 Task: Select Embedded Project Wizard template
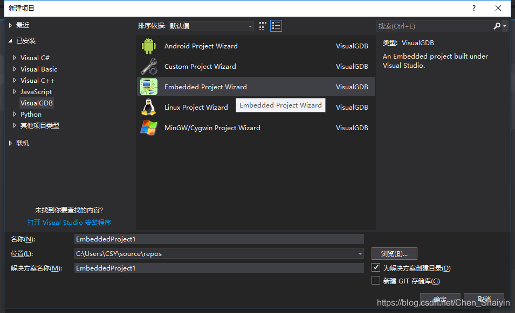coord(256,87)
